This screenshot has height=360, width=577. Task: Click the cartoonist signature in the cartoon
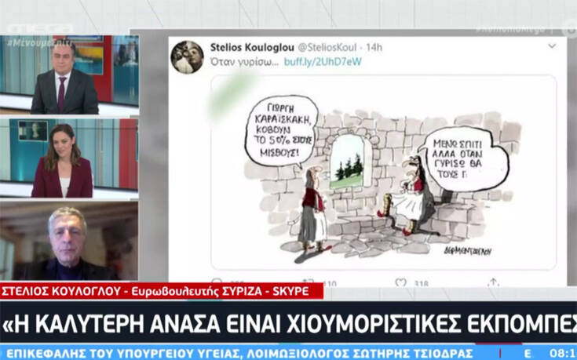click(467, 251)
